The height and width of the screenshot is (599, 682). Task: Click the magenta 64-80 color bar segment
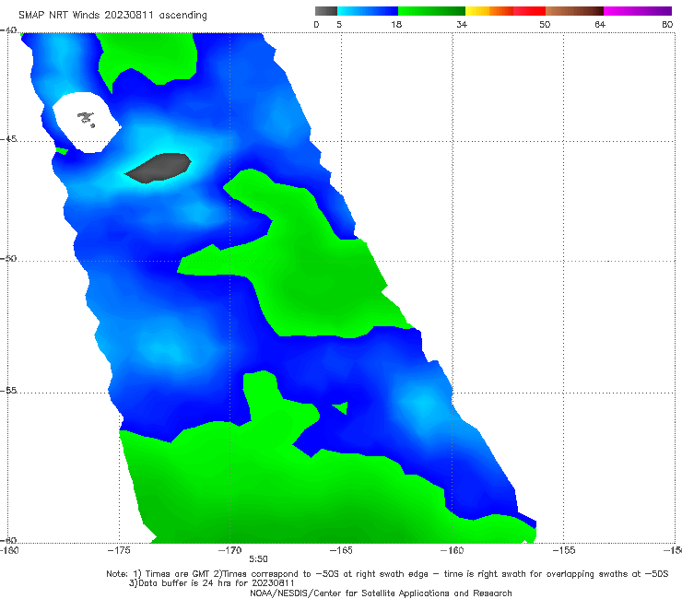pos(638,11)
